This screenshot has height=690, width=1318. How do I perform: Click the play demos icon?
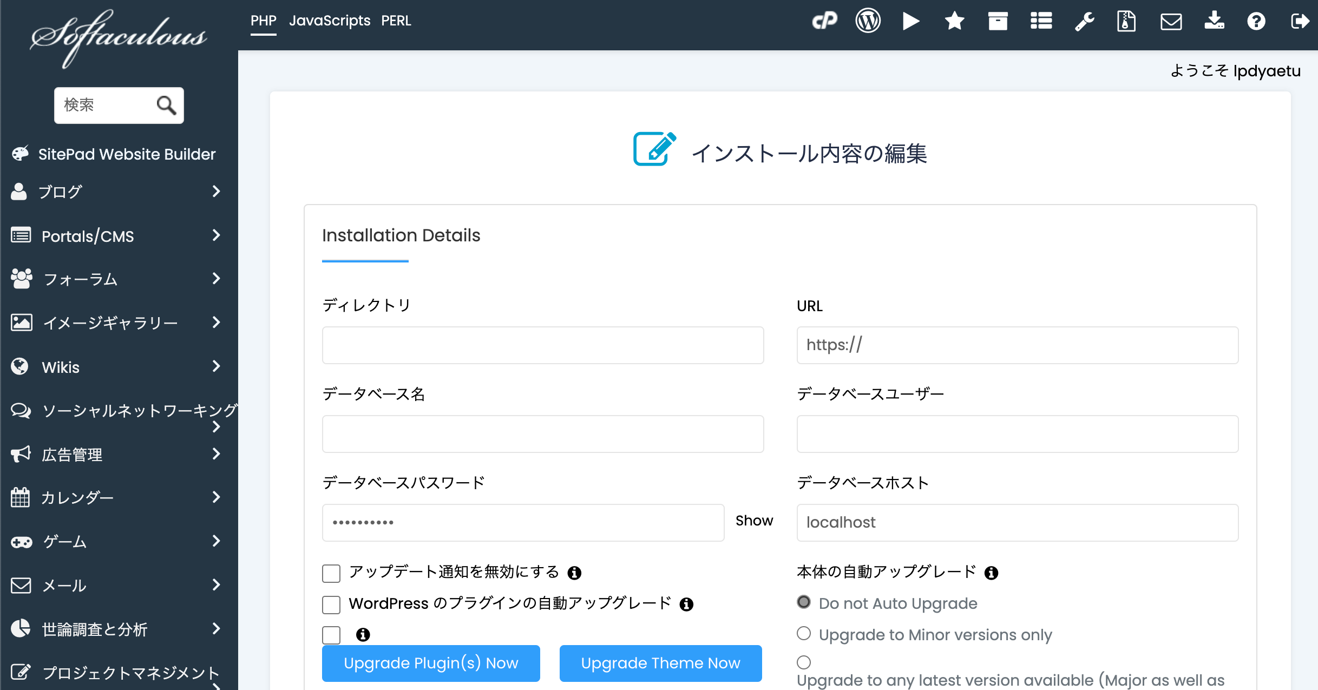911,21
